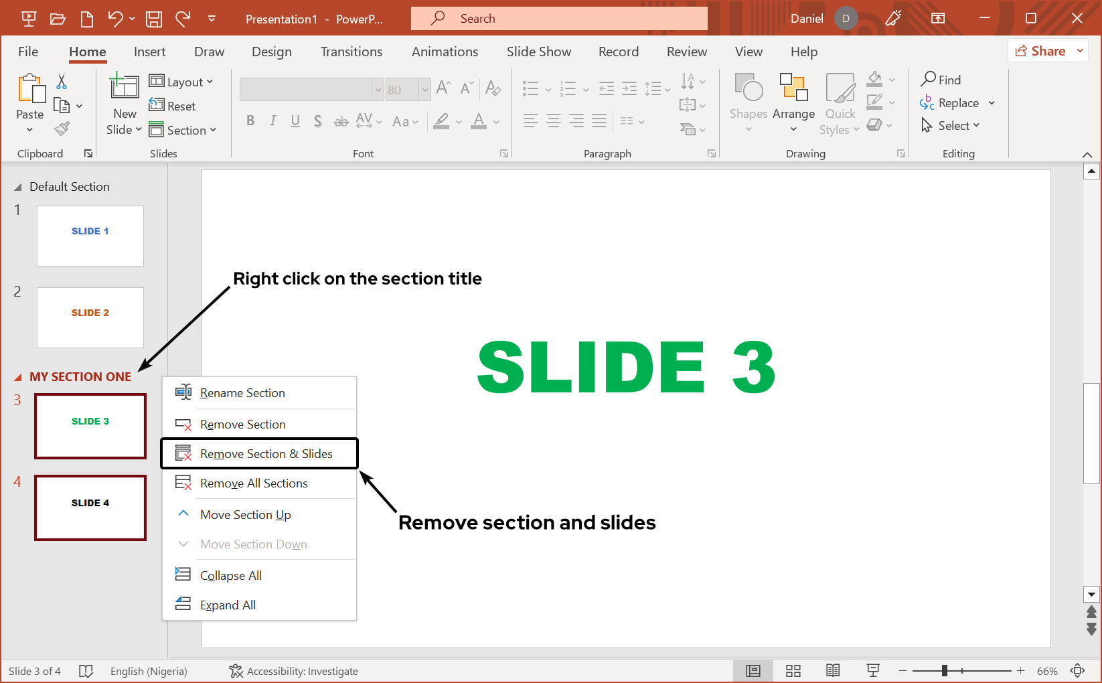Screen dimensions: 1102x683
Task: Switch to Slide Sorter view in status bar
Action: click(x=793, y=670)
